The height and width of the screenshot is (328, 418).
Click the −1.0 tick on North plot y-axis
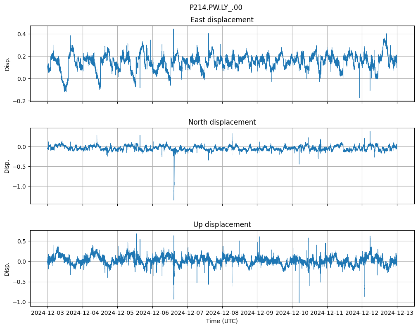coord(19,186)
